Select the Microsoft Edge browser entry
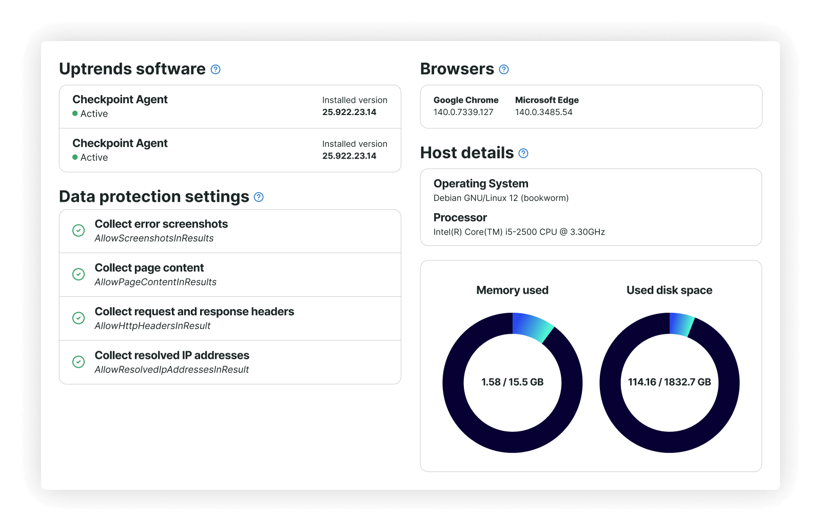Image resolution: width=821 pixels, height=531 pixels. click(x=546, y=106)
